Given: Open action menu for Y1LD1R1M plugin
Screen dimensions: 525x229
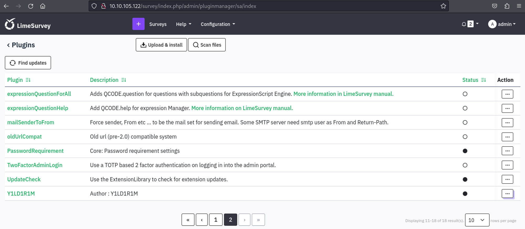Looking at the screenshot, I should point(507,194).
